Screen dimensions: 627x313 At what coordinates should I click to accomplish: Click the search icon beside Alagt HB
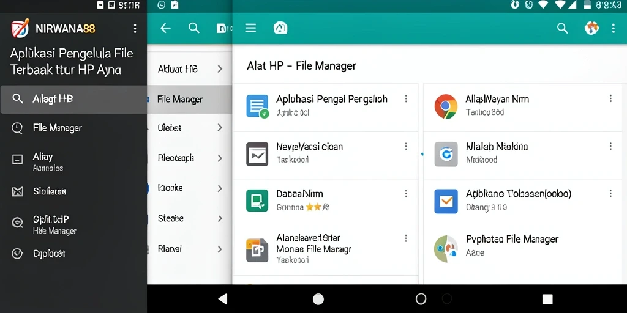click(18, 98)
